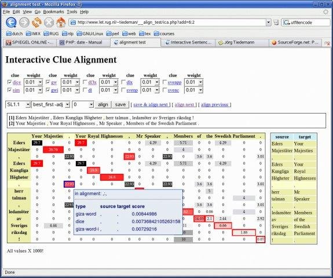The height and width of the screenshot is (278, 333).
Task: Open the Home page icon
Action: tap(61, 23)
